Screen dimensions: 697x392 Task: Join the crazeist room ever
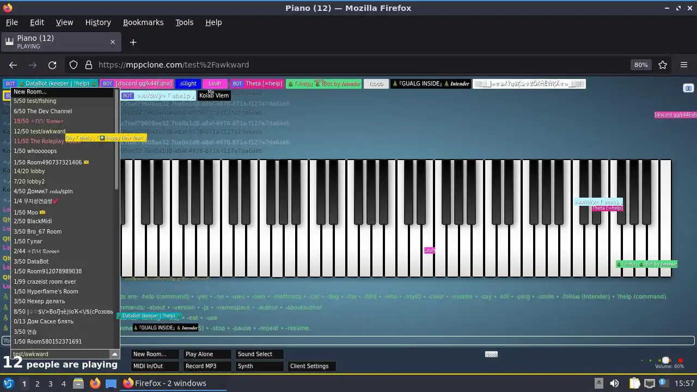63,281
